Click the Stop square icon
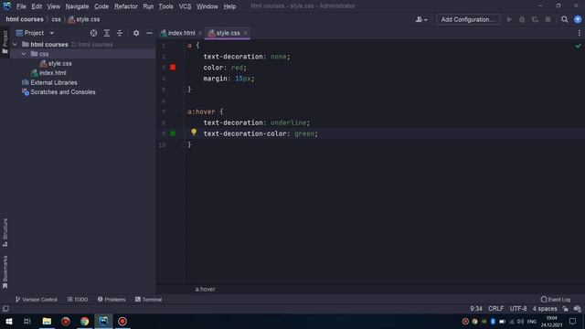Viewport: 585px width, 329px height. 548,19
